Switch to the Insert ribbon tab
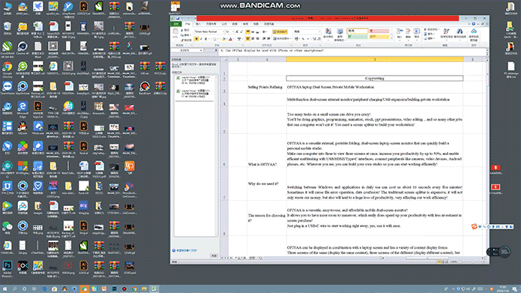 pyautogui.click(x=198, y=24)
